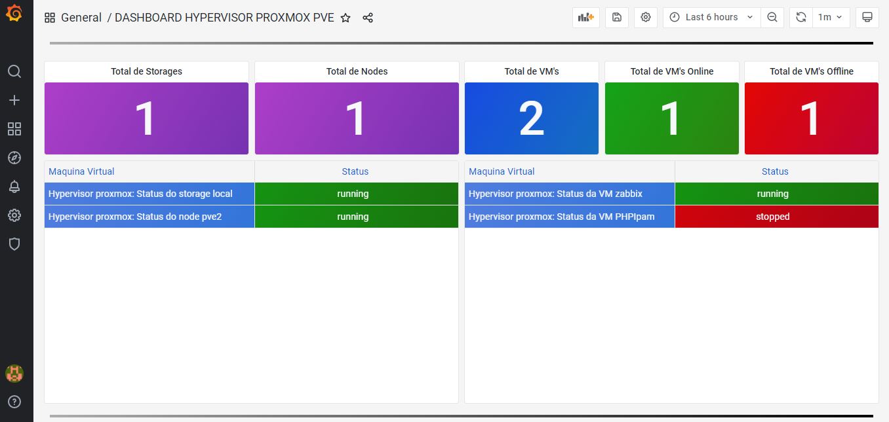The width and height of the screenshot is (889, 422).
Task: Open Dashboard settings gear in top bar
Action: pyautogui.click(x=646, y=18)
